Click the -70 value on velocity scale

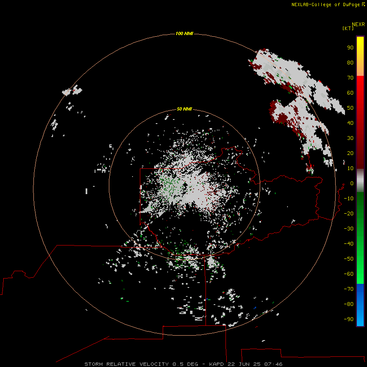(x=349, y=289)
